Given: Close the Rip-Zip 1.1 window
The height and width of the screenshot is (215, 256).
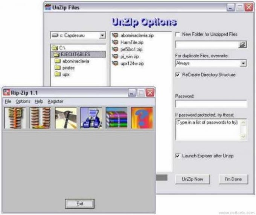Looking at the screenshot, I should (x=150, y=93).
